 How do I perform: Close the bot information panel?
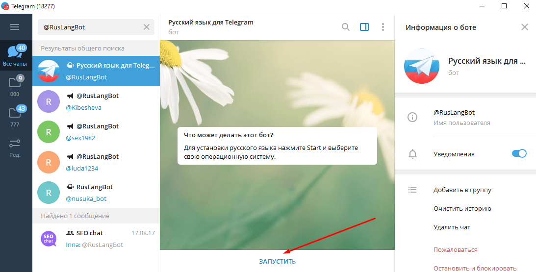coord(525,27)
